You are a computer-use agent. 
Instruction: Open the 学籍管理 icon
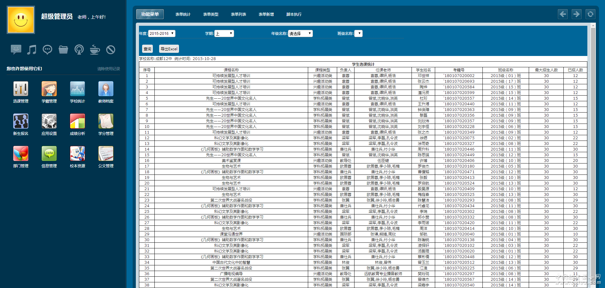49,89
